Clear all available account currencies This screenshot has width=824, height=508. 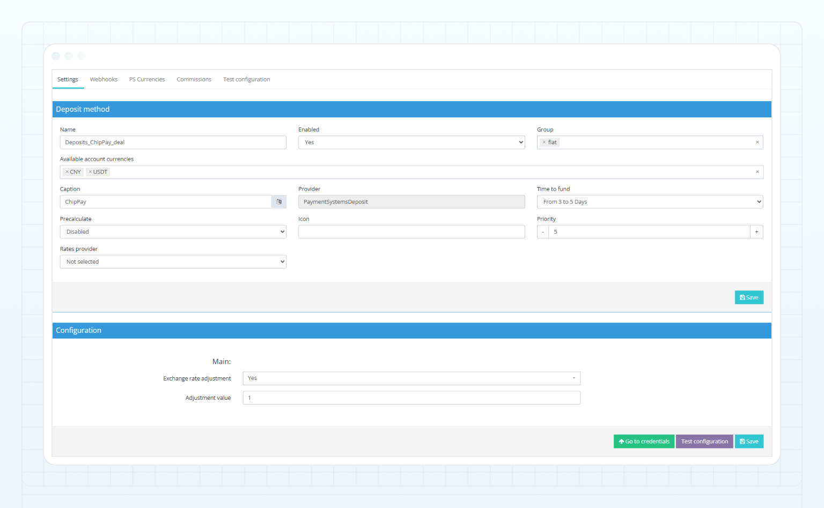point(757,171)
